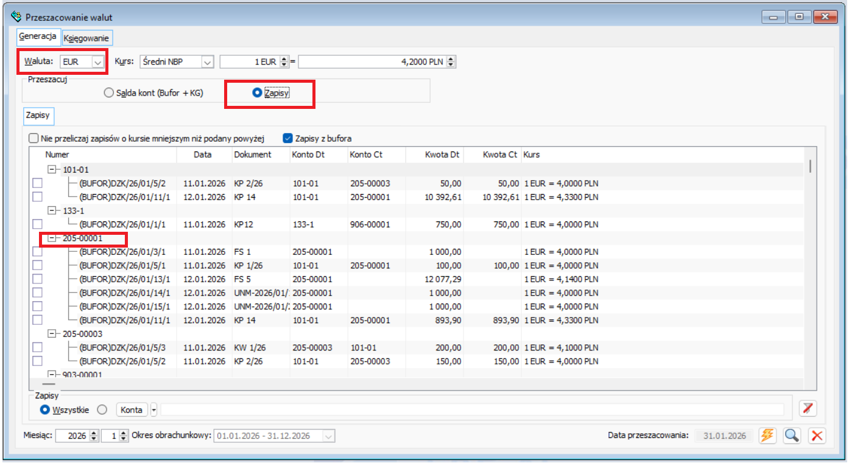The width and height of the screenshot is (849, 466).
Task: Click the exchange rate 4,2000 PLN field
Action: pos(372,62)
